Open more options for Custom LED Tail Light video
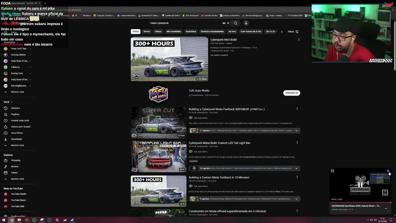The image size is (396, 223). point(297,142)
